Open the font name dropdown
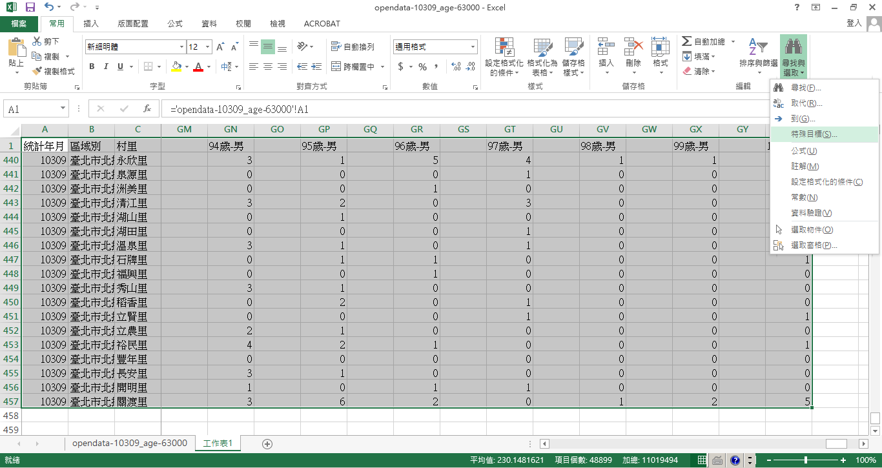The image size is (882, 468). (x=181, y=47)
